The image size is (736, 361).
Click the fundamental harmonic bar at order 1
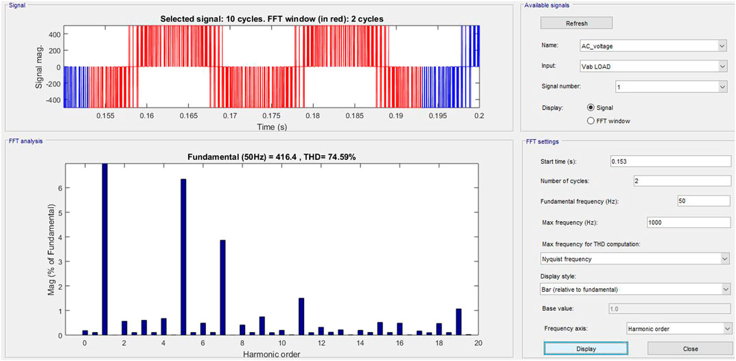click(x=104, y=249)
